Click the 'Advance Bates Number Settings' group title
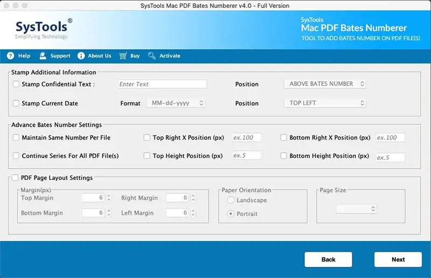The height and width of the screenshot is (278, 431). [x=57, y=125]
